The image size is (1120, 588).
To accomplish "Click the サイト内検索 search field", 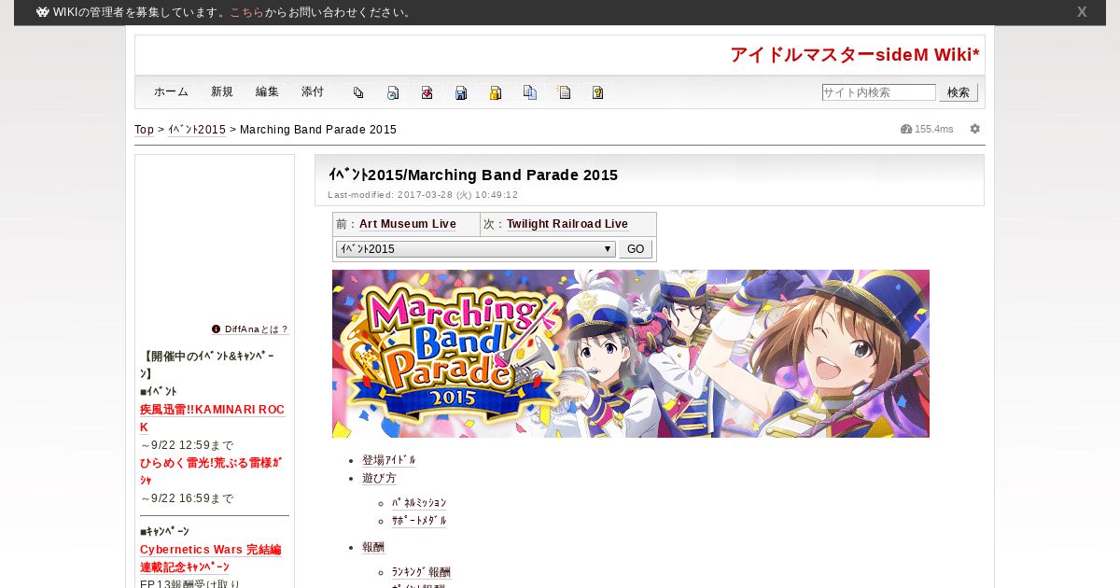I will pyautogui.click(x=878, y=92).
